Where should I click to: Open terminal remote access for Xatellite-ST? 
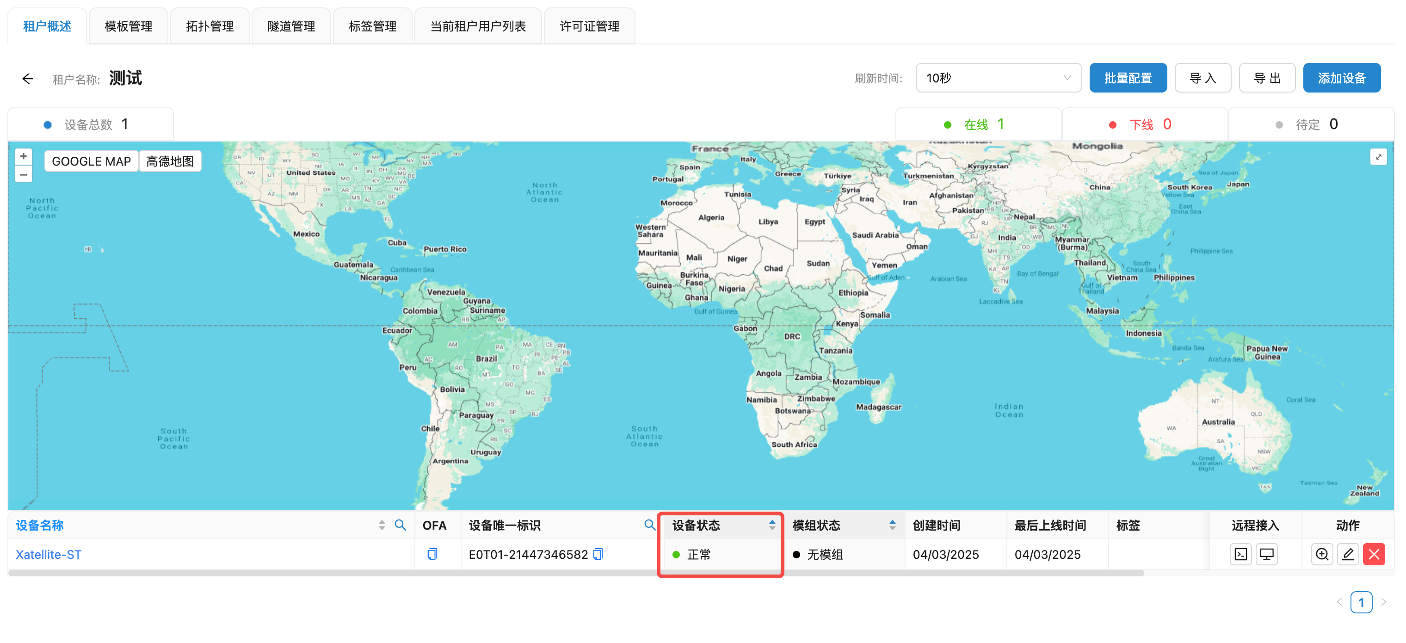point(1240,555)
